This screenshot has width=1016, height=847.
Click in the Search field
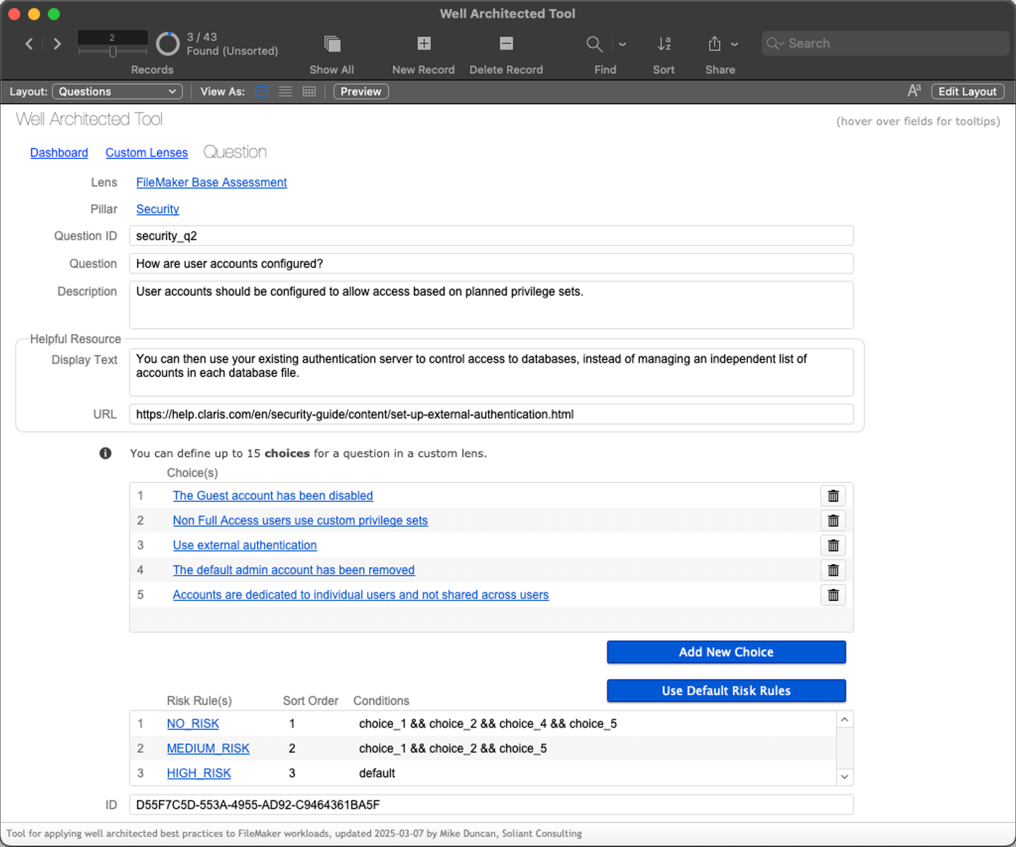884,43
